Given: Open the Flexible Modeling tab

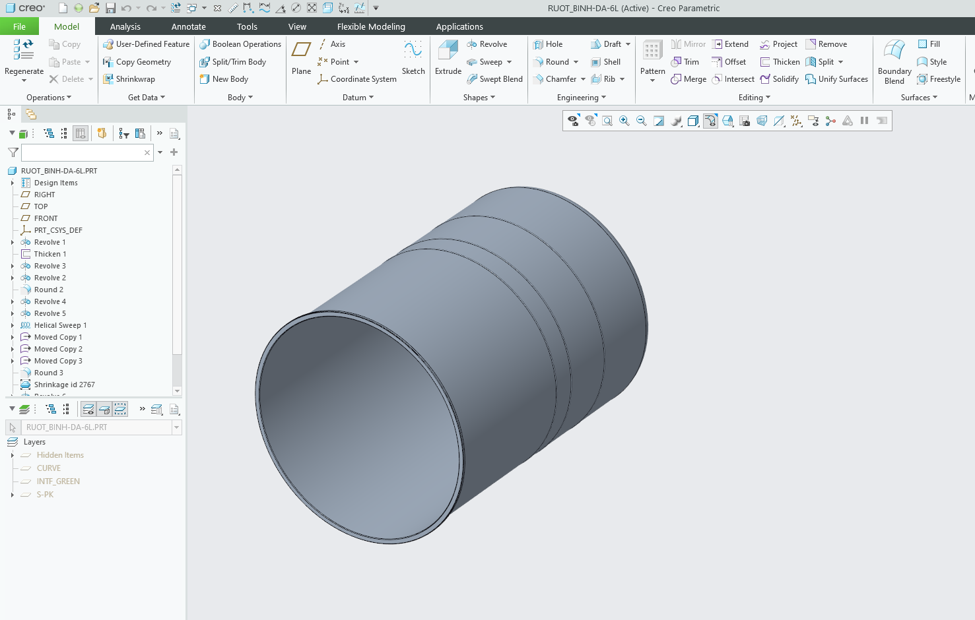Looking at the screenshot, I should [x=371, y=26].
